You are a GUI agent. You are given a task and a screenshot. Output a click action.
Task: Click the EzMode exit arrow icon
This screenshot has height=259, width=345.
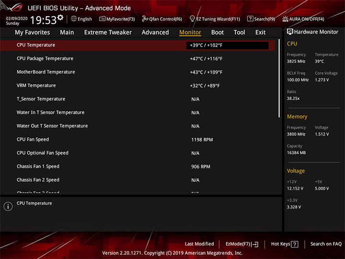click(255, 244)
